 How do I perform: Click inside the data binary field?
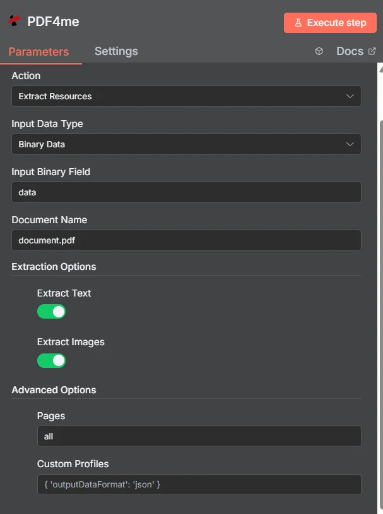click(186, 192)
